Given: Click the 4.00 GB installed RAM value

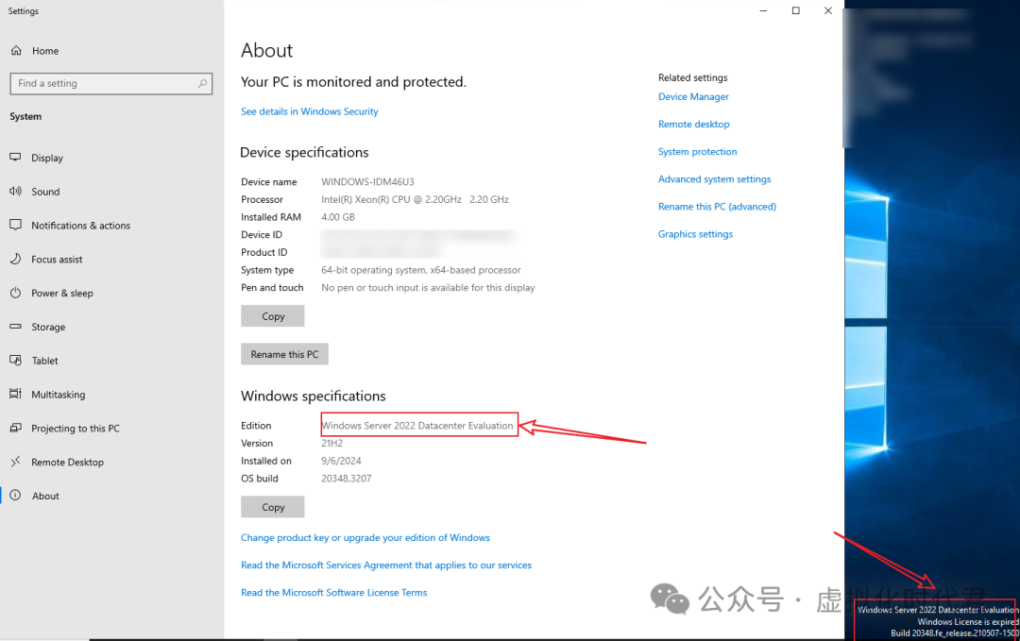Looking at the screenshot, I should [x=337, y=217].
